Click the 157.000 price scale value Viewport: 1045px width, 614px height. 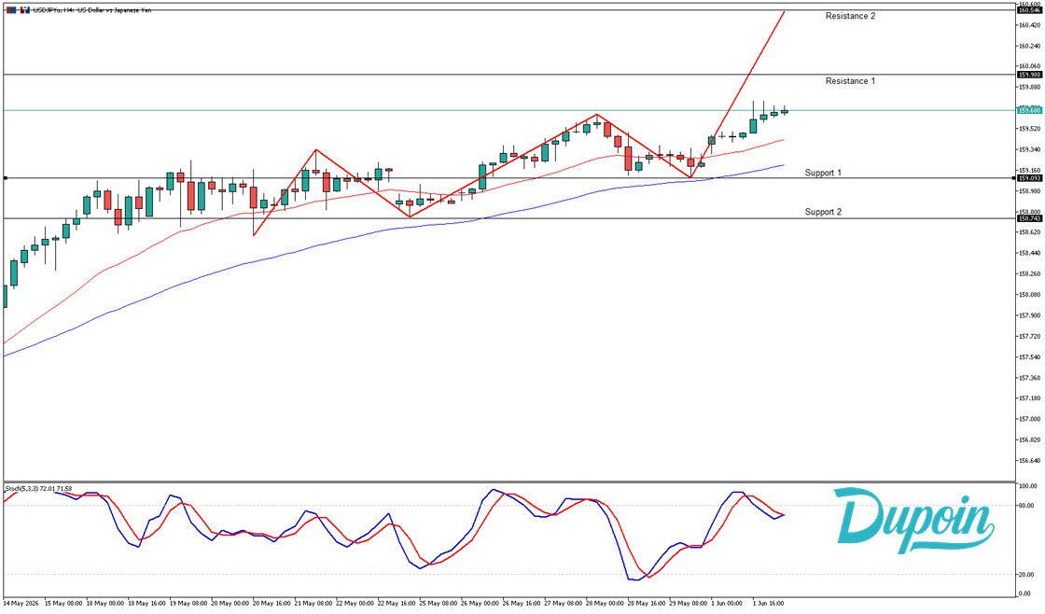[x=1030, y=419]
